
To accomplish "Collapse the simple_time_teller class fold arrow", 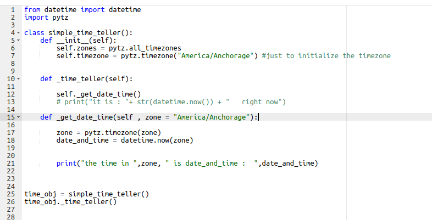I will (x=19, y=33).
